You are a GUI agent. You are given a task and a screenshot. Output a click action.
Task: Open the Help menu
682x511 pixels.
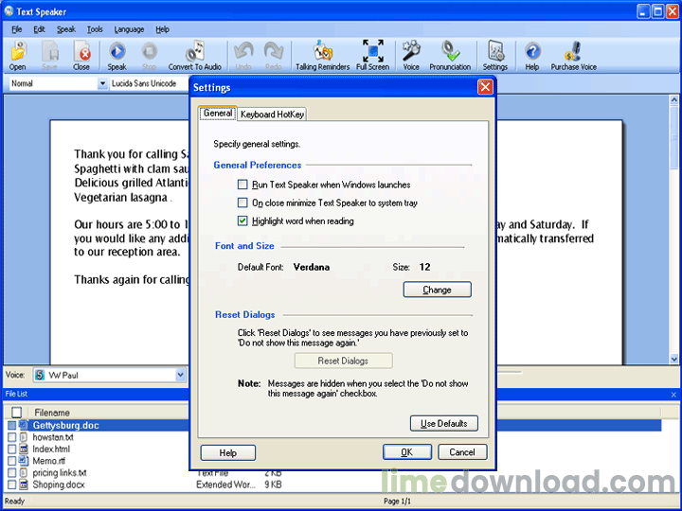[162, 29]
